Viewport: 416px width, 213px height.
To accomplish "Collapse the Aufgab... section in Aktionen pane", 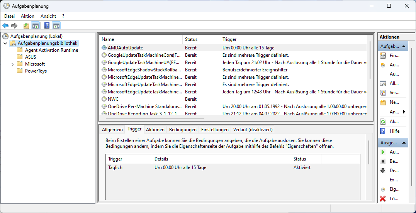I will click(x=404, y=46).
